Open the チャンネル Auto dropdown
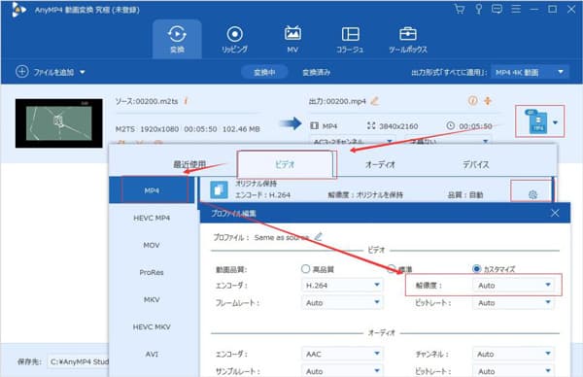 pos(513,354)
